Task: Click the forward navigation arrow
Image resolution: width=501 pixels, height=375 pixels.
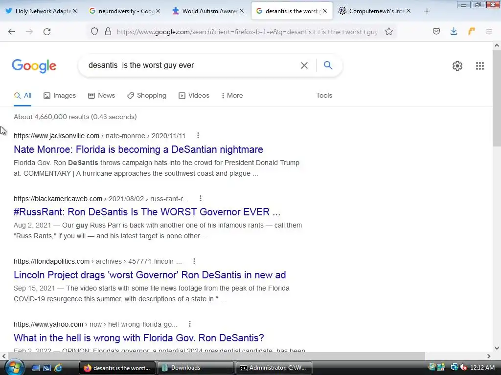Action: click(x=29, y=32)
